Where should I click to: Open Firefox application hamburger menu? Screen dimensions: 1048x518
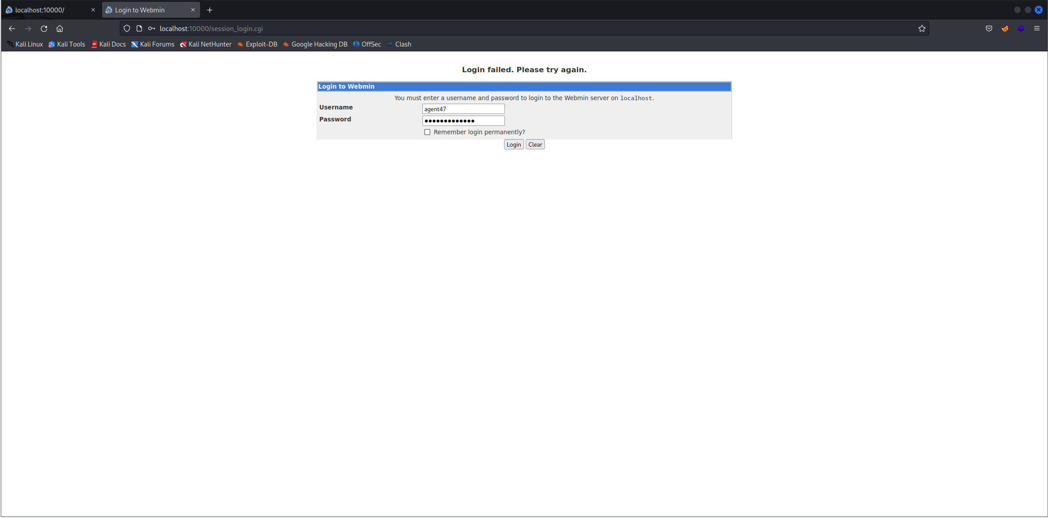pos(1036,28)
